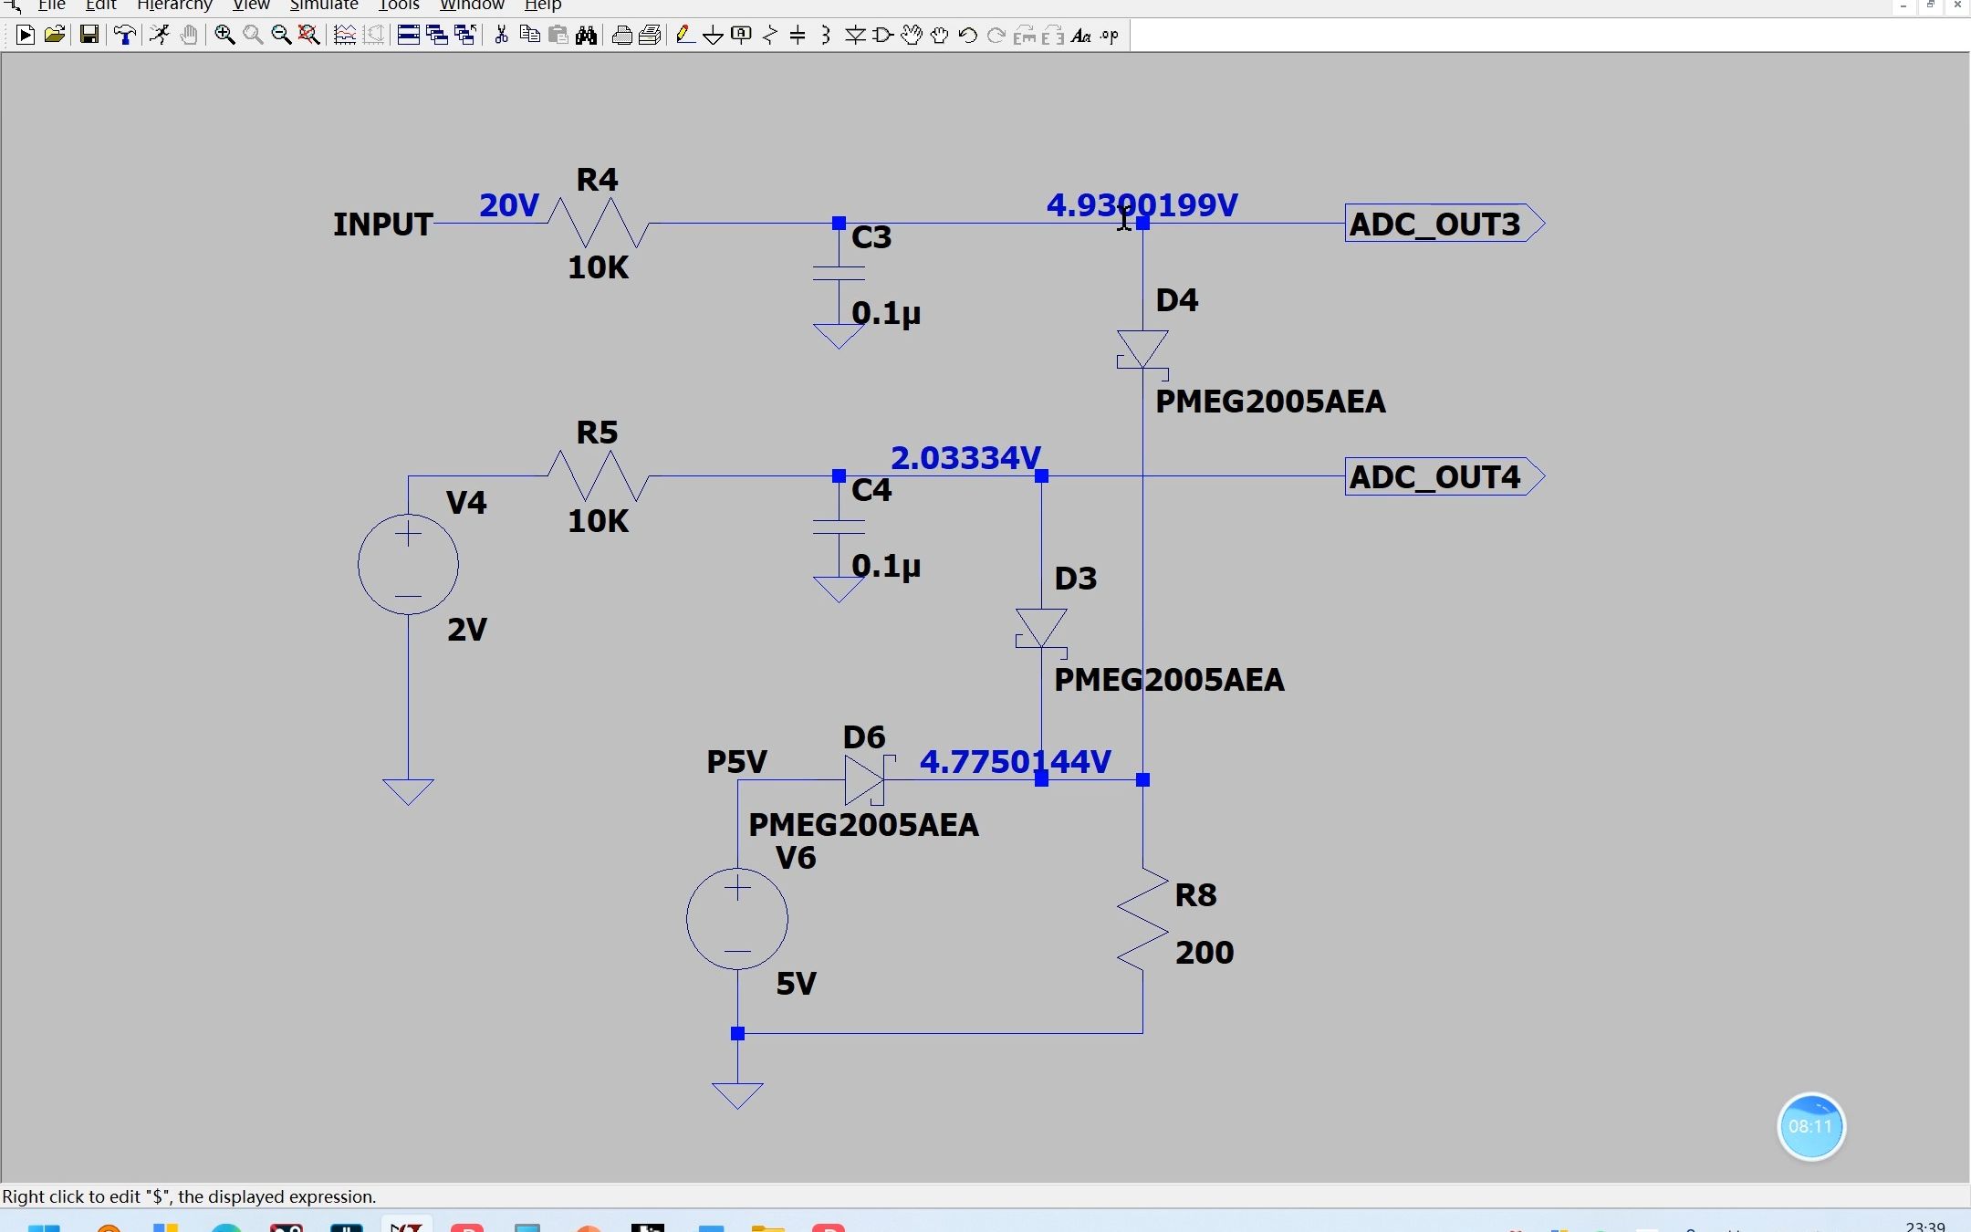This screenshot has width=1971, height=1232.
Task: Click the ADC_OUT3 output port label
Action: click(x=1444, y=224)
